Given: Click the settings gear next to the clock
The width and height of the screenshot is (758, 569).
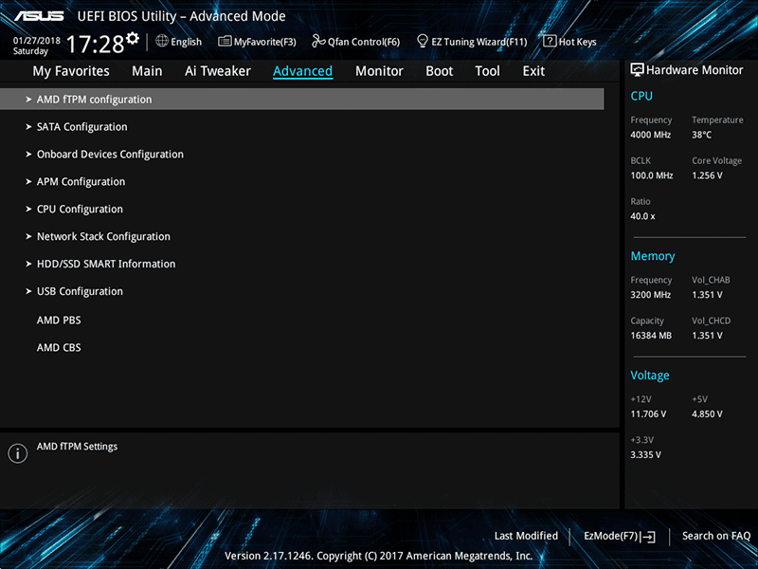Looking at the screenshot, I should pyautogui.click(x=133, y=38).
